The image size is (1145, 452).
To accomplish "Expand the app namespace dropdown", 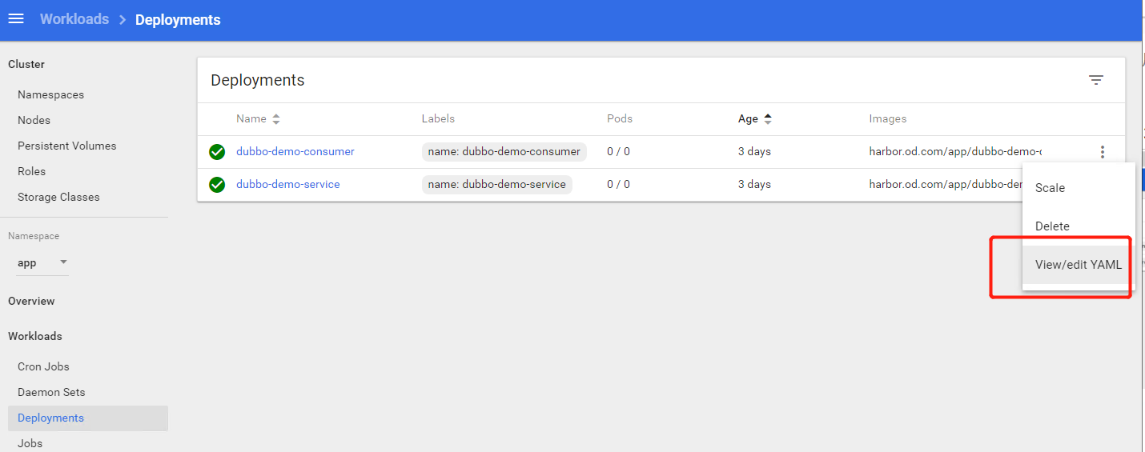I will pos(42,262).
